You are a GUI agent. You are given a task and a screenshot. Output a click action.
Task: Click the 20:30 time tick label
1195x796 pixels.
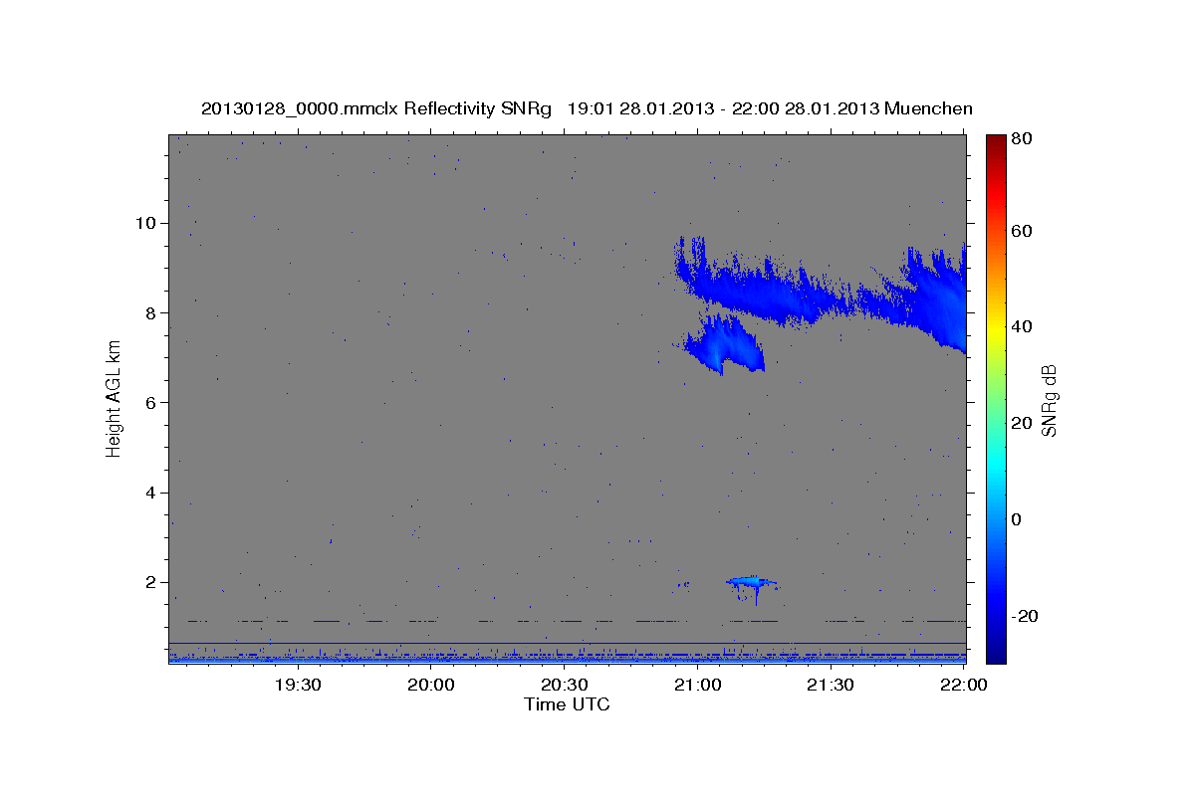[565, 685]
